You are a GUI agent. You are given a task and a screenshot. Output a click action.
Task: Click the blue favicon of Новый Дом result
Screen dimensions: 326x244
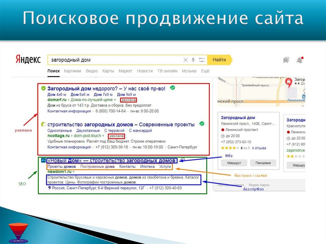43,160
